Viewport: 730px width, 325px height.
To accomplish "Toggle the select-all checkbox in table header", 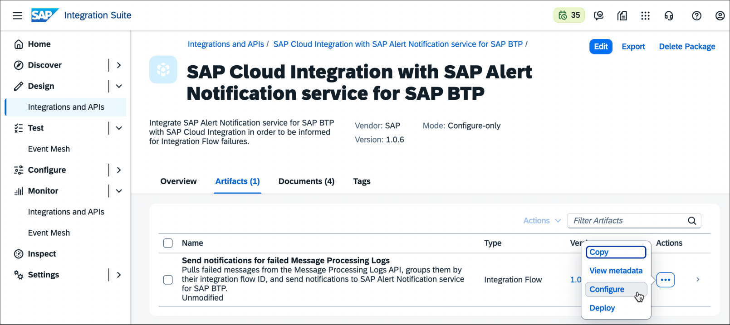I will pos(168,243).
